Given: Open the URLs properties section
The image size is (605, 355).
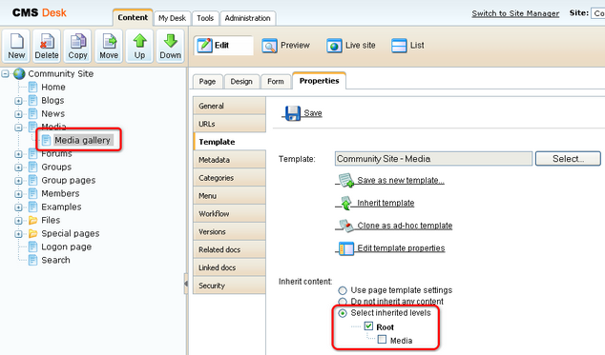Looking at the screenshot, I should 229,124.
